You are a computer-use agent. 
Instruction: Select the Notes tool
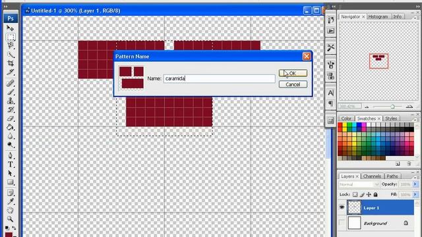(11, 192)
